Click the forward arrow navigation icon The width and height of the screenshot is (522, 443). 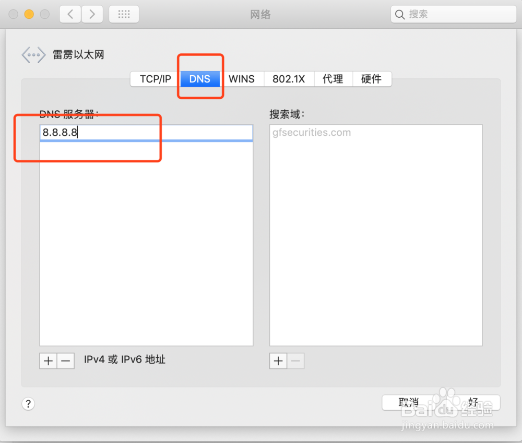pyautogui.click(x=92, y=14)
